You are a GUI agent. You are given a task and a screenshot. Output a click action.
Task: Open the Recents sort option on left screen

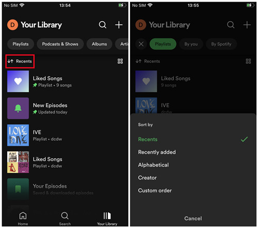[20, 61]
